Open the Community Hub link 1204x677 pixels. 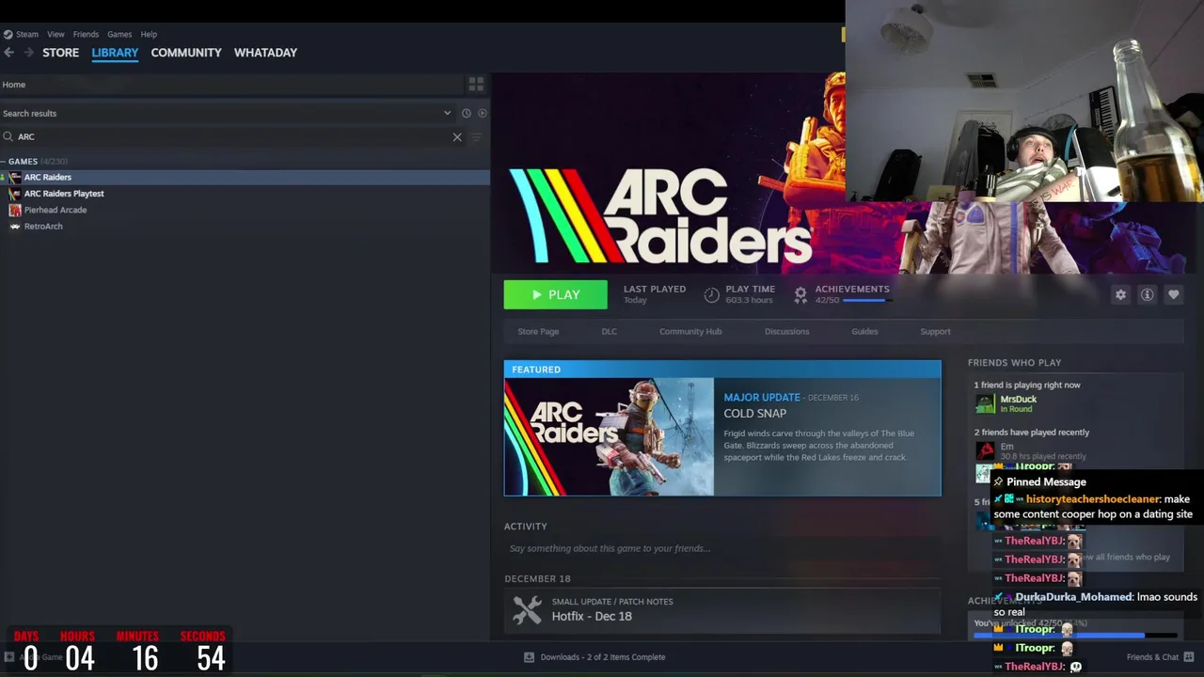(x=690, y=331)
